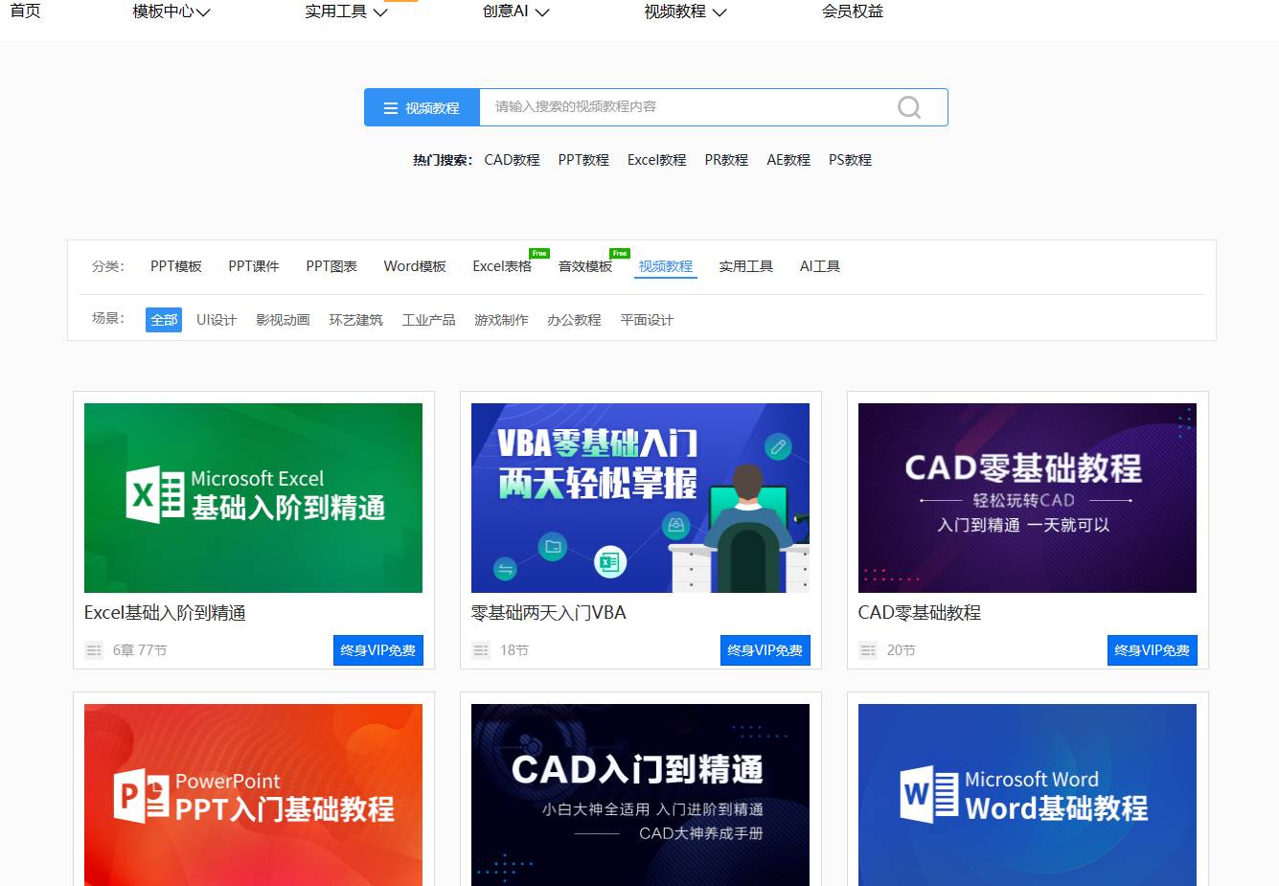This screenshot has height=886, width=1279.
Task: Select the 音效模板 category tab
Action: pos(585,266)
